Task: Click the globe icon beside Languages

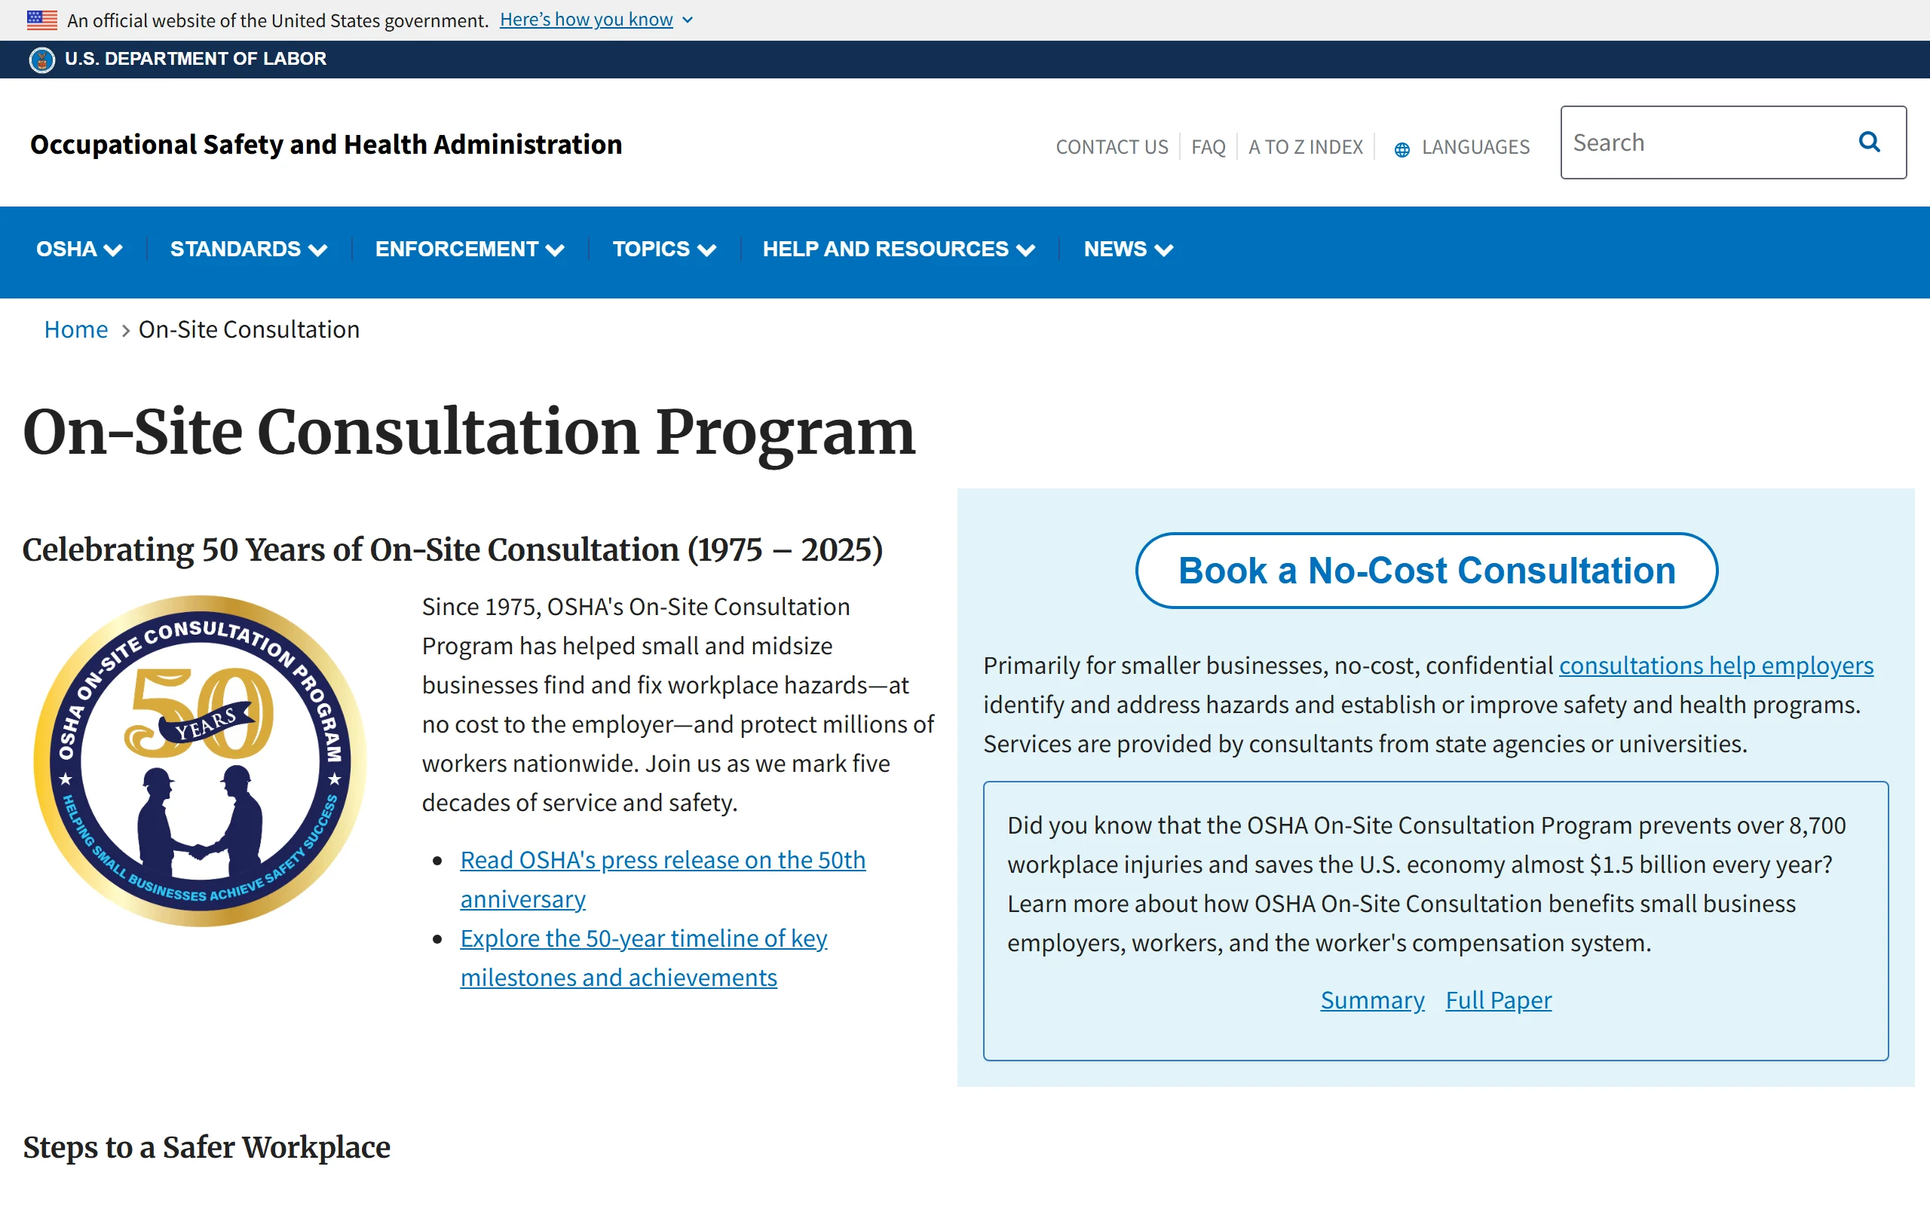Action: (1402, 149)
